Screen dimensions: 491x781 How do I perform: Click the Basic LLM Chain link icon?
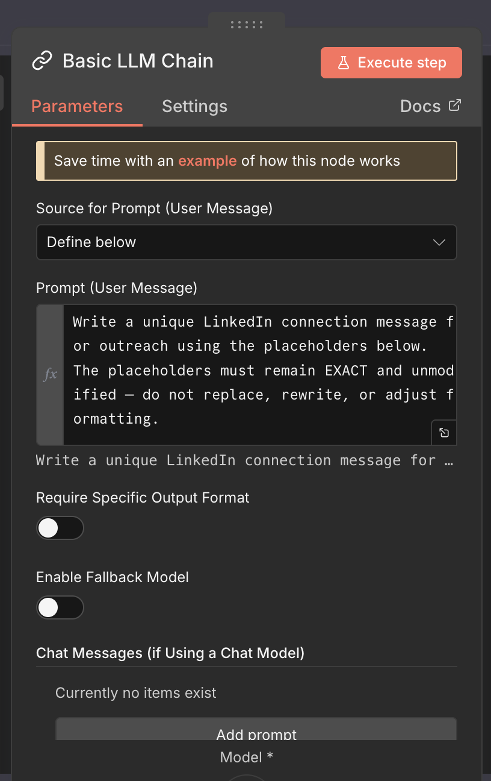[42, 61]
